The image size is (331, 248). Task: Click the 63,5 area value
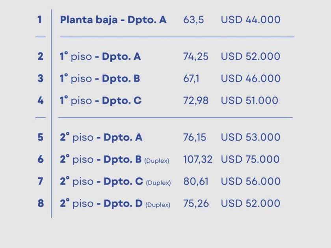193,20
